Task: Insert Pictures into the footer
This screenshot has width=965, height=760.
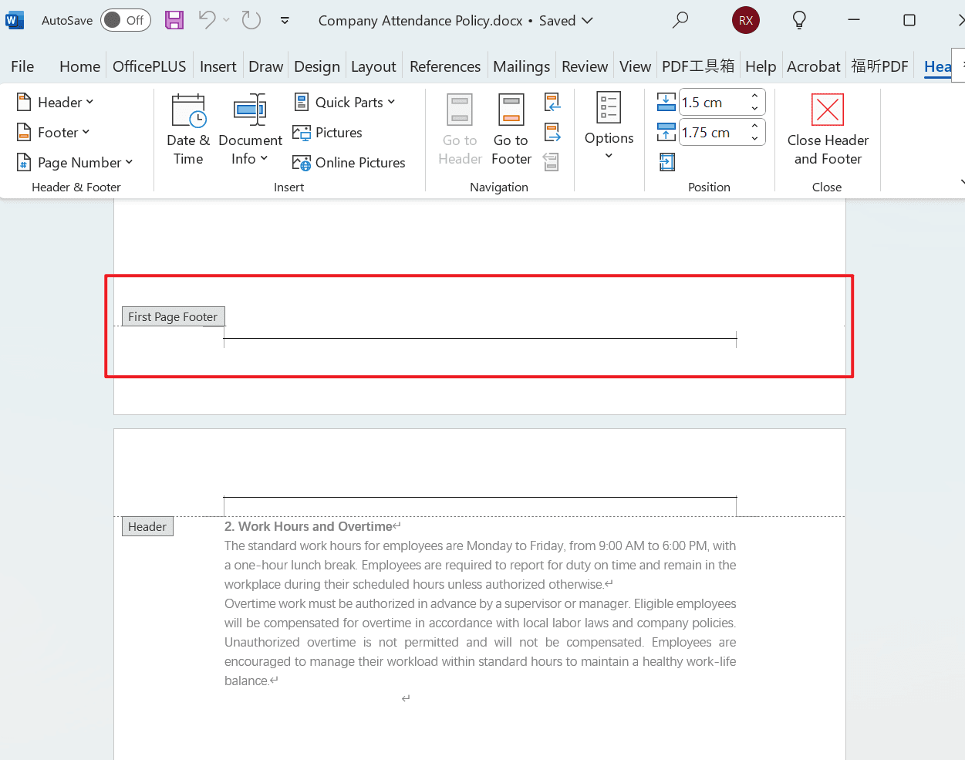Action: click(x=328, y=132)
